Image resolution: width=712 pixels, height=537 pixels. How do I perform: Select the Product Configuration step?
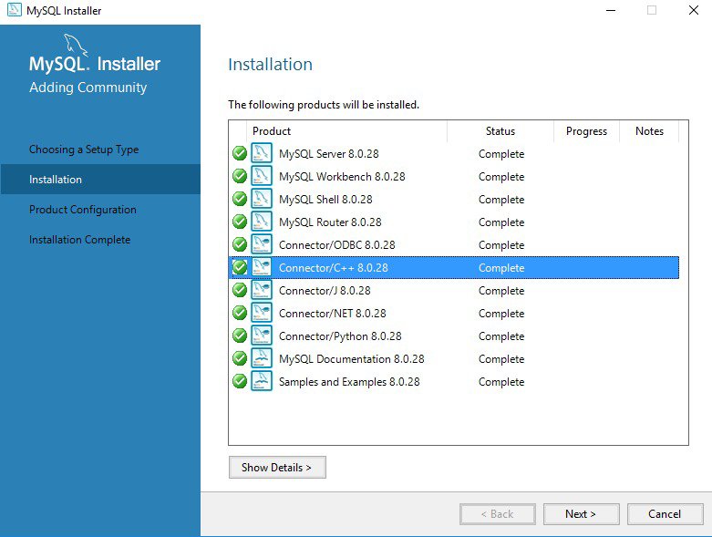click(x=83, y=210)
